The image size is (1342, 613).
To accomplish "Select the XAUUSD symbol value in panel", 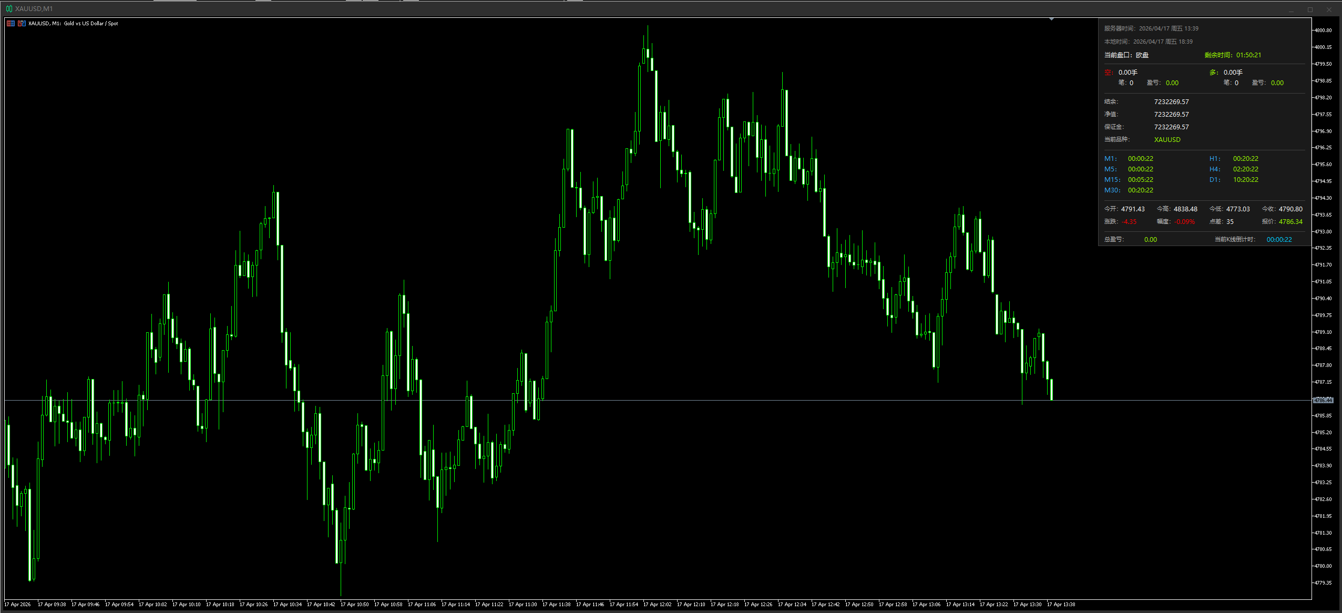I will 1167,140.
